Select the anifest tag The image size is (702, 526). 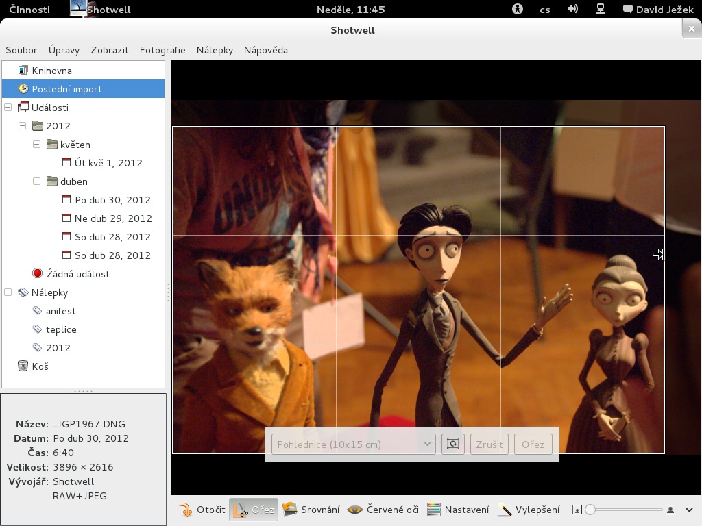(60, 311)
